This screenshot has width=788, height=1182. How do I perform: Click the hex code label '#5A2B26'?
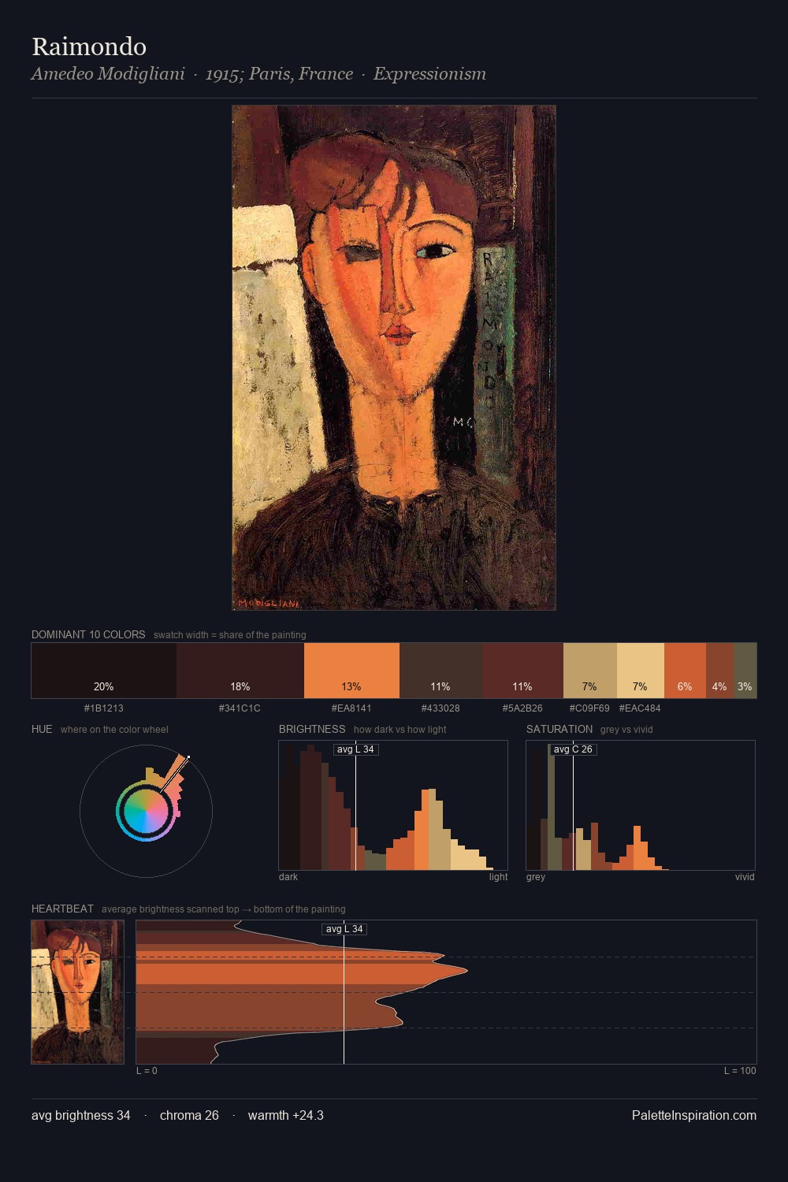tap(522, 708)
